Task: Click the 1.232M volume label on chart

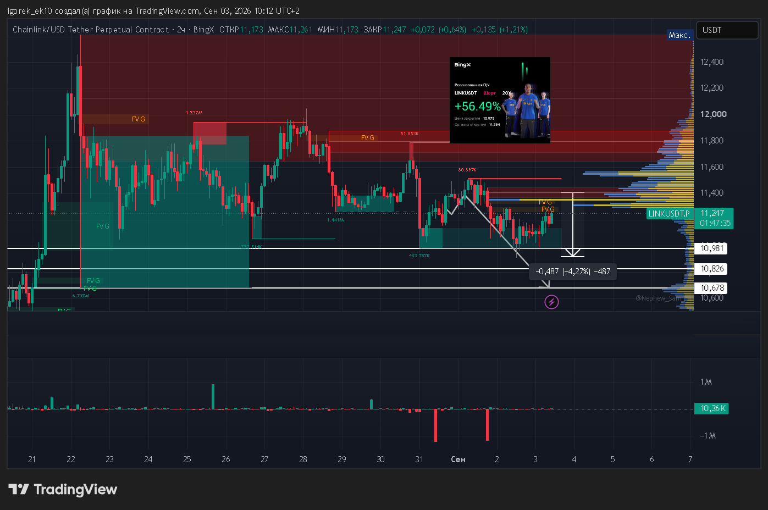Action: (194, 113)
